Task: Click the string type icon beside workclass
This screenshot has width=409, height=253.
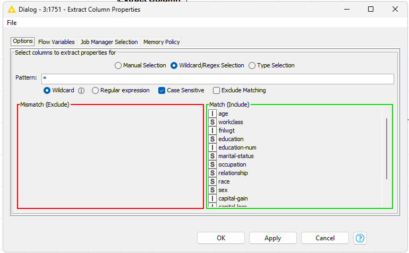Action: click(212, 122)
